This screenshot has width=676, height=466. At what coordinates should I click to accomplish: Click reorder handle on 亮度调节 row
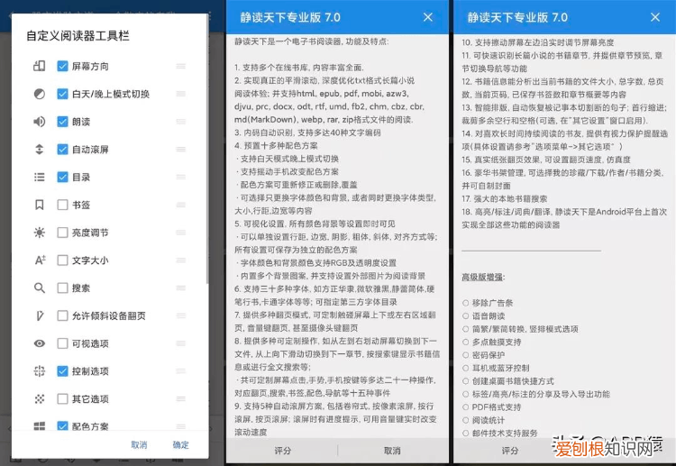pyautogui.click(x=180, y=233)
